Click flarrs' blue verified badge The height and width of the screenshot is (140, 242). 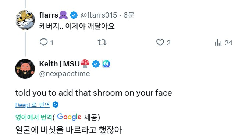coord(74,15)
